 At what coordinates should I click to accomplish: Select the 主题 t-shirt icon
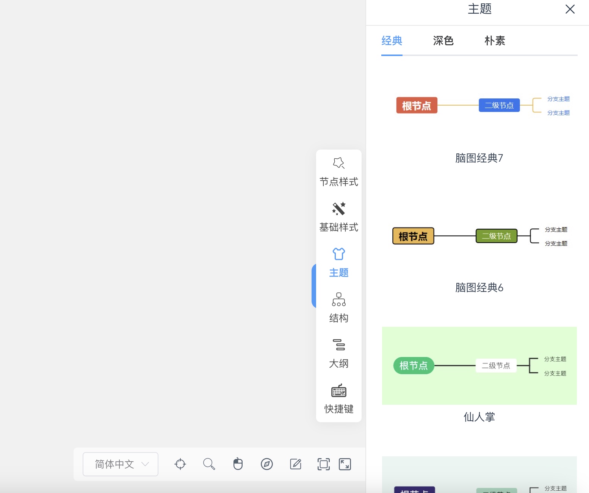[x=338, y=254]
